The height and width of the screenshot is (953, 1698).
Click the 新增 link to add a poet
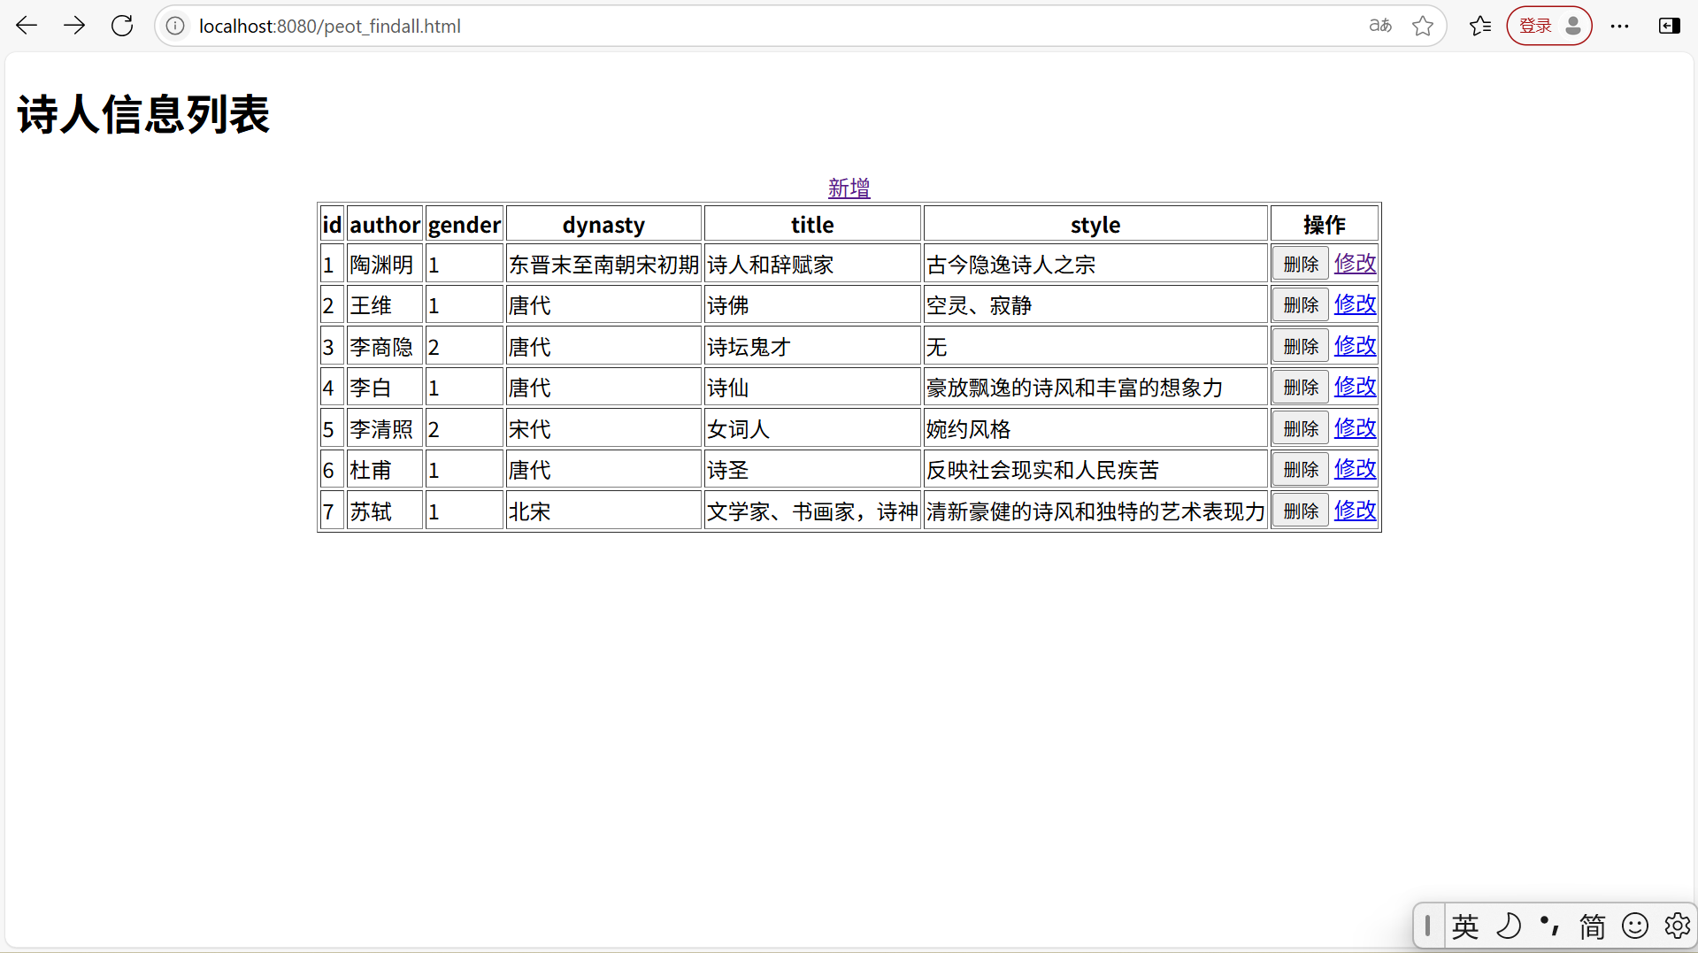coord(848,187)
